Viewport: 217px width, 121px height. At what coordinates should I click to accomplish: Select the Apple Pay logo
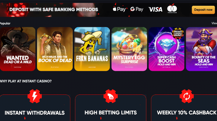(119, 10)
